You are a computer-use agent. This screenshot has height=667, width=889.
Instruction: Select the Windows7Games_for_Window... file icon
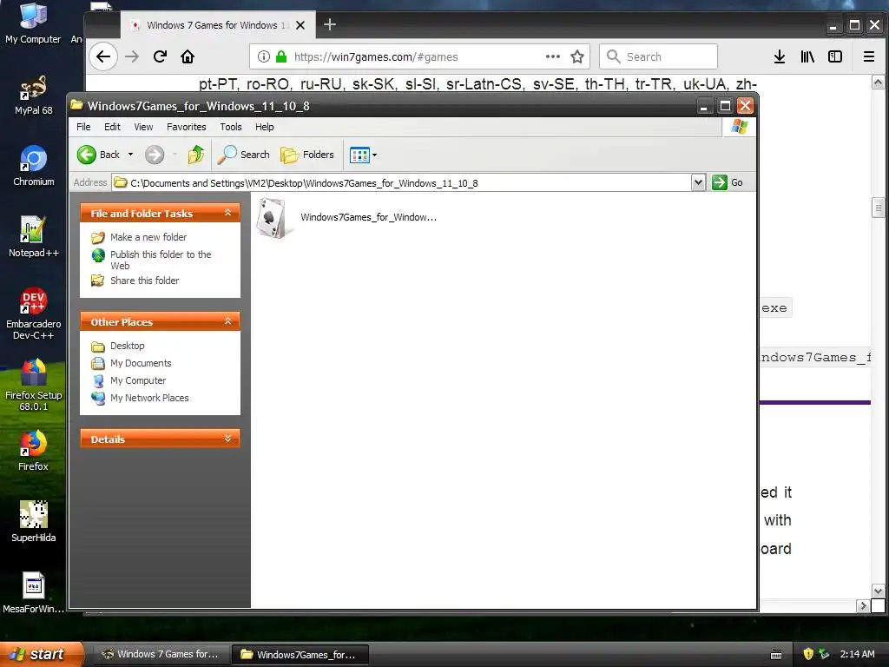[272, 218]
